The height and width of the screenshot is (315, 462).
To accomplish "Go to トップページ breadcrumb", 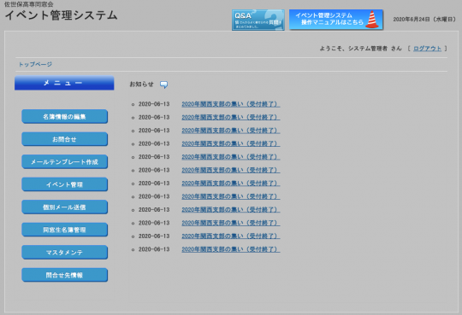I will (35, 64).
